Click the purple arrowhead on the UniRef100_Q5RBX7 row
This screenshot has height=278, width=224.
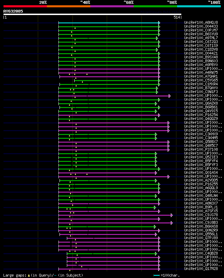[169, 142]
